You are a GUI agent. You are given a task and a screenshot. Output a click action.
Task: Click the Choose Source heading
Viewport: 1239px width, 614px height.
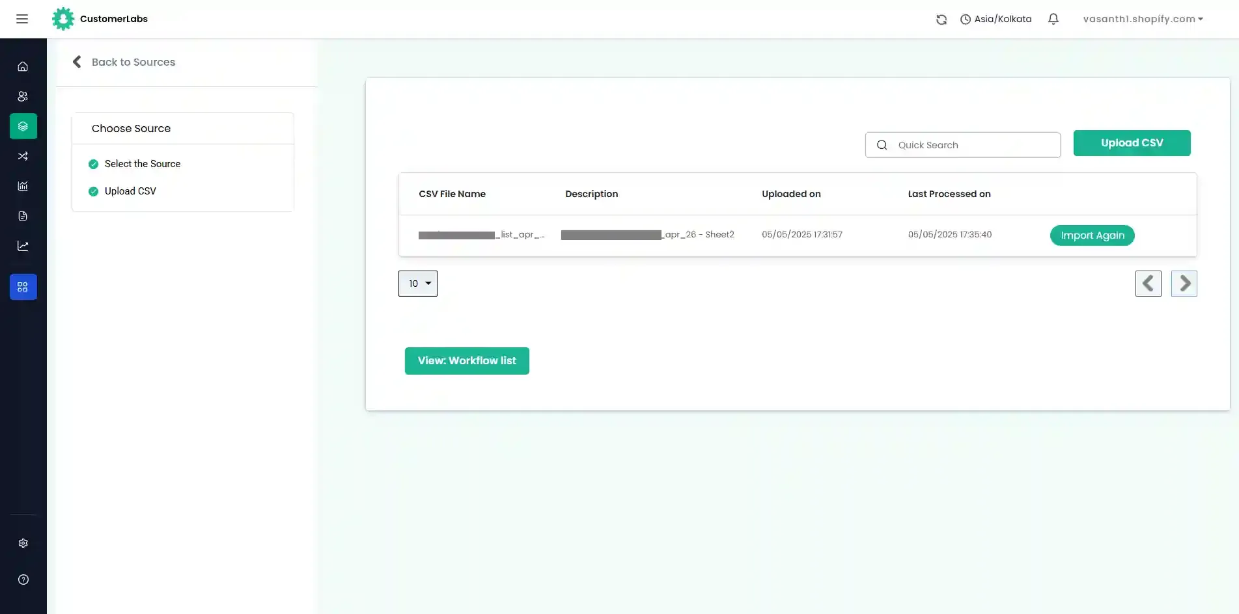pos(131,129)
